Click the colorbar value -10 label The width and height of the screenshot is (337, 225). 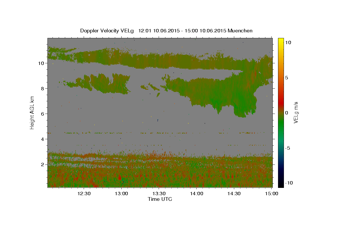pyautogui.click(x=289, y=183)
